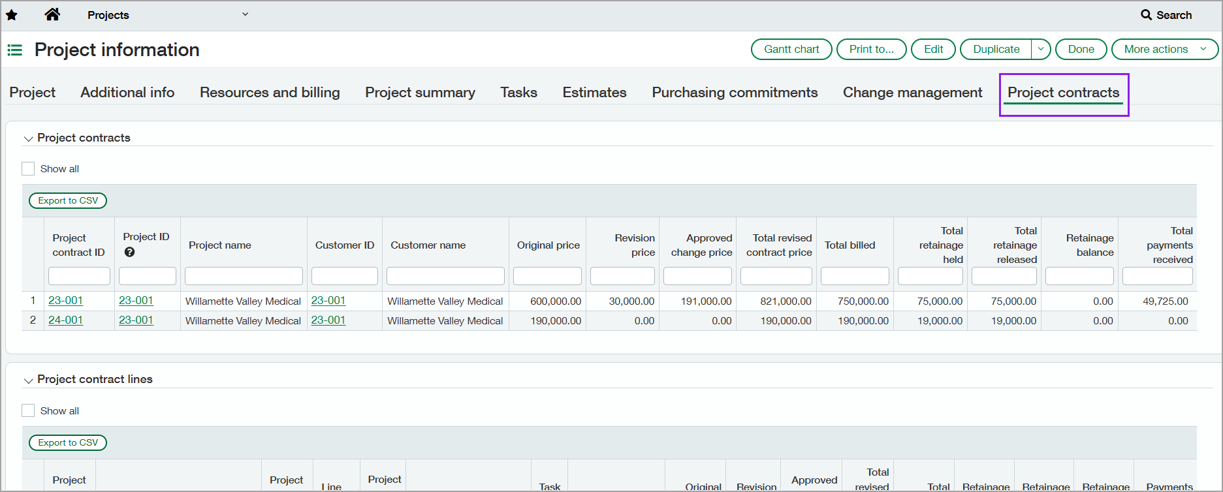1223x492 pixels.
Task: Collapse the Project contracts section
Action: 28,138
